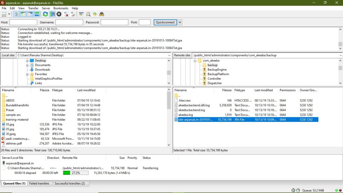Click the Quickconnect button

coord(165,22)
